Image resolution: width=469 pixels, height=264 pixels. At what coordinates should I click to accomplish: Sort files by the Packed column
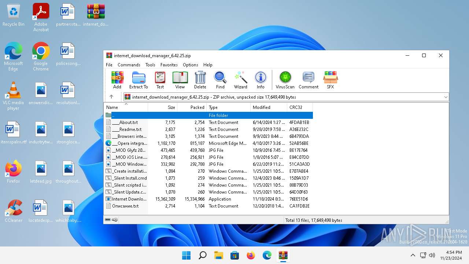(192, 107)
